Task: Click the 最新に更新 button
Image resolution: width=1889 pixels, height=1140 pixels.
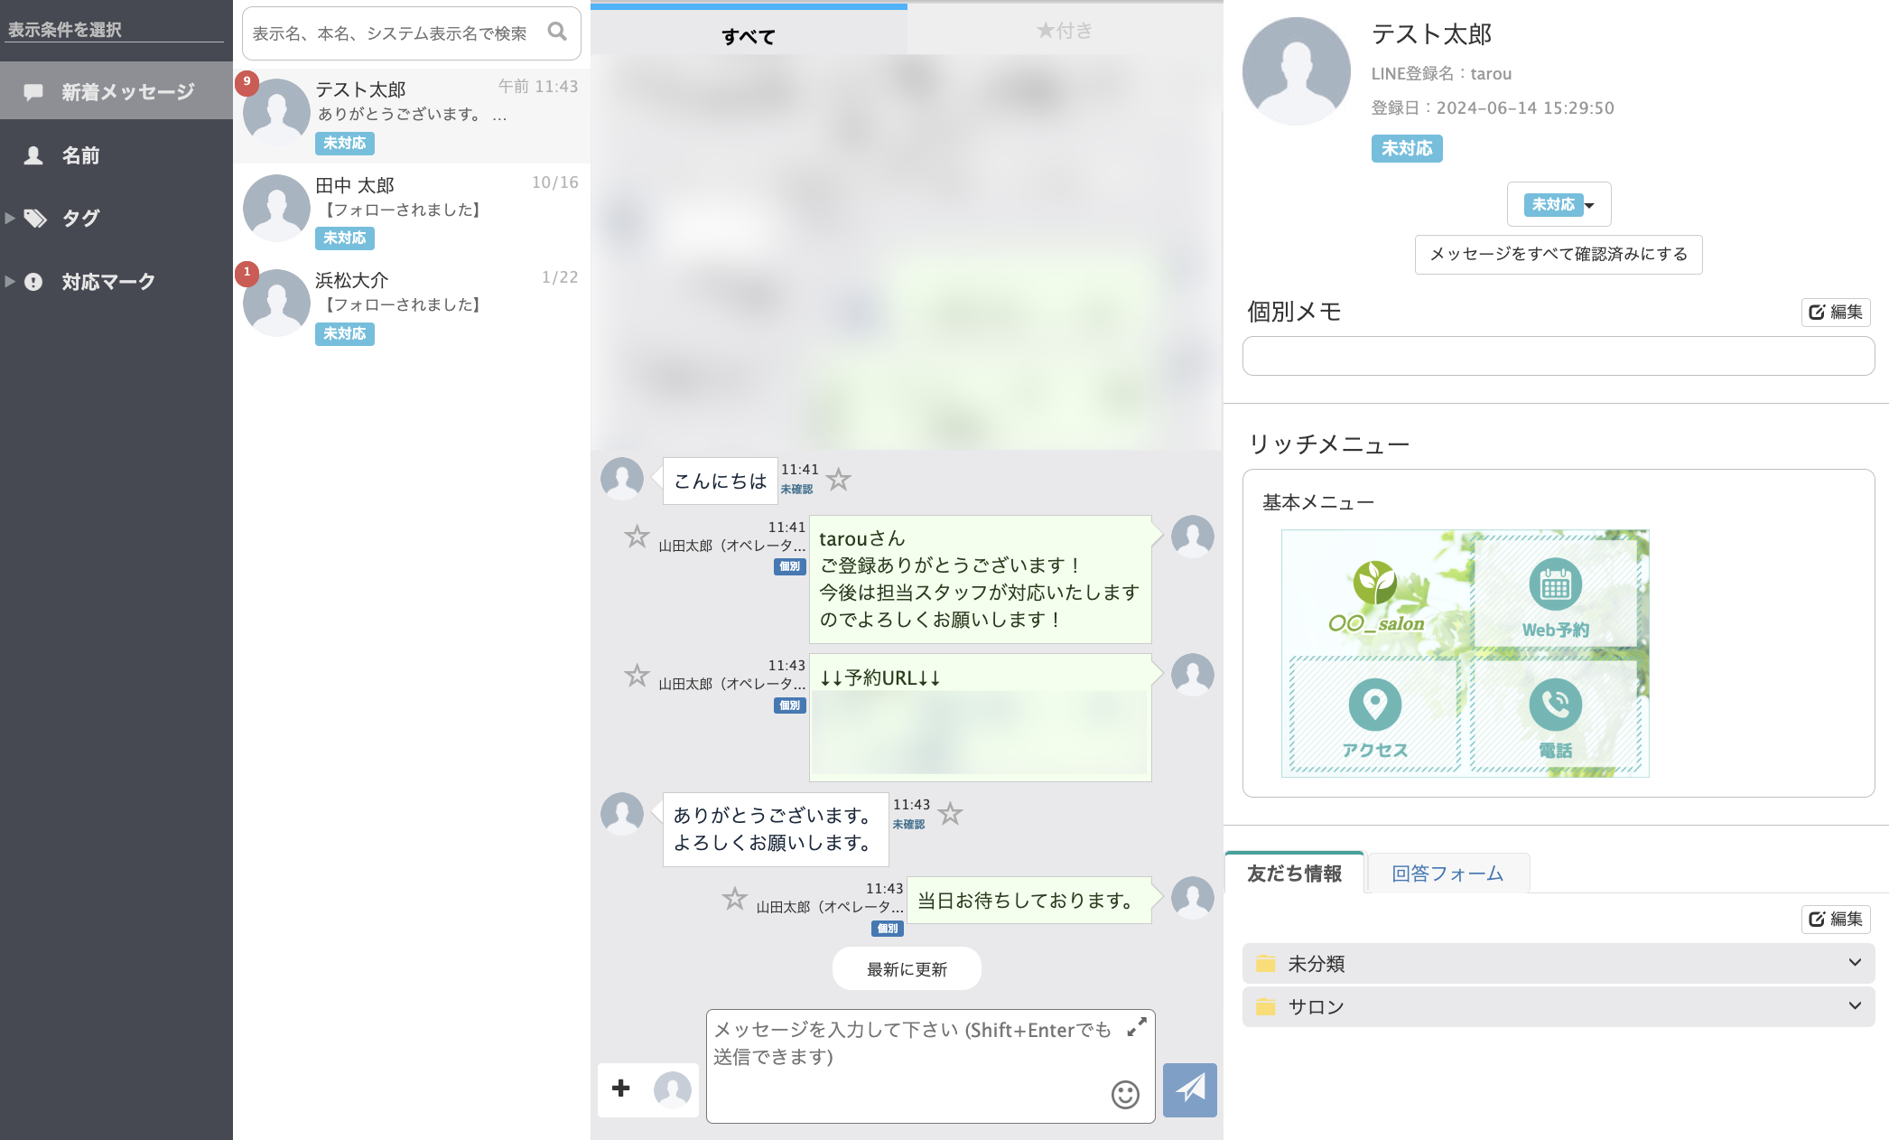Action: [906, 969]
